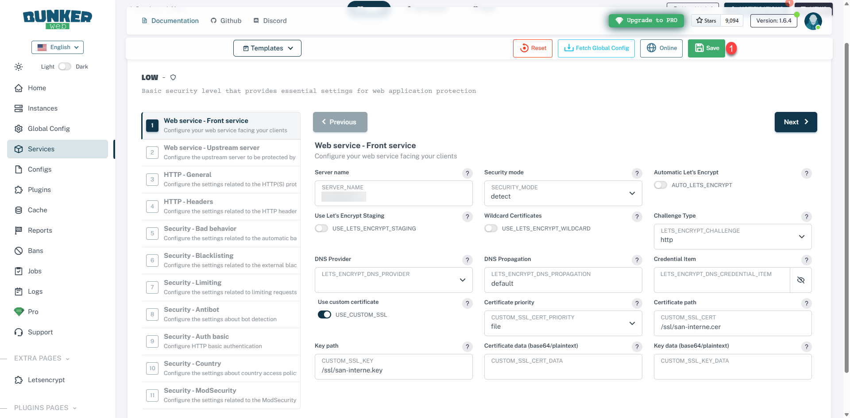Expand the Security mode dropdown
The height and width of the screenshot is (418, 850).
pyautogui.click(x=563, y=193)
